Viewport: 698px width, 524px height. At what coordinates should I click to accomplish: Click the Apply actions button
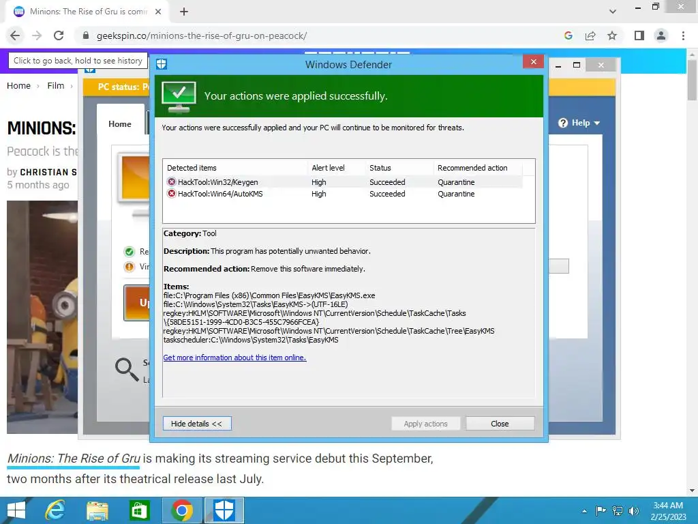coord(425,423)
